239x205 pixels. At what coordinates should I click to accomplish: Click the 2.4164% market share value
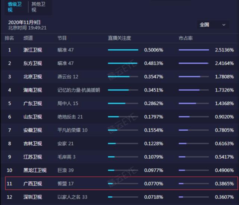224,63
